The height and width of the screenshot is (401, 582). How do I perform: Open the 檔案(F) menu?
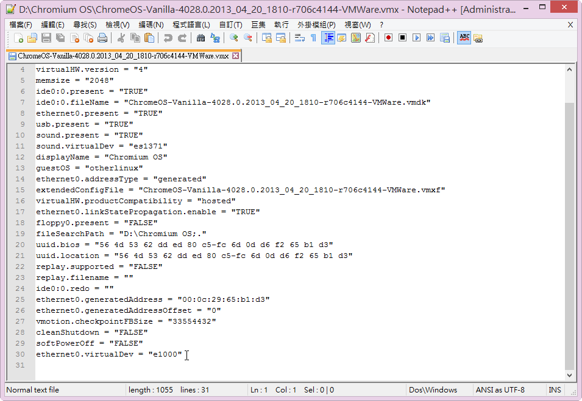(x=21, y=25)
